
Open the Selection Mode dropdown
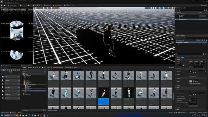pos(12,5)
